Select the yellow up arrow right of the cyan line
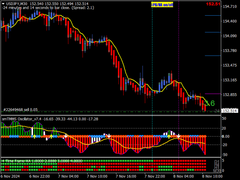The image size is (240, 180). [169, 136]
